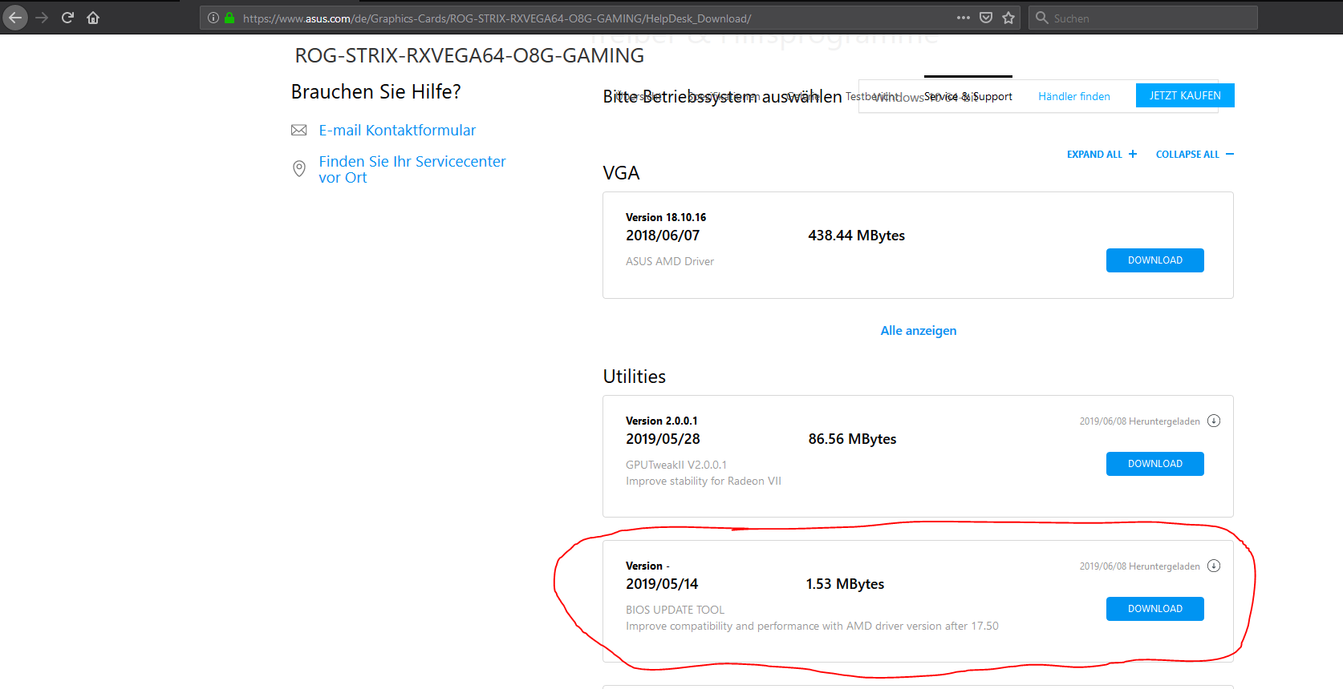Click the ROG-STRIX-RXVEGA64-O8G-GAMING product title

(469, 55)
